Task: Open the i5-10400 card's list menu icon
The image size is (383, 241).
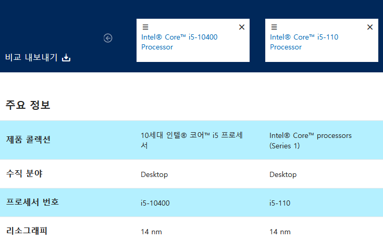Action: 145,27
